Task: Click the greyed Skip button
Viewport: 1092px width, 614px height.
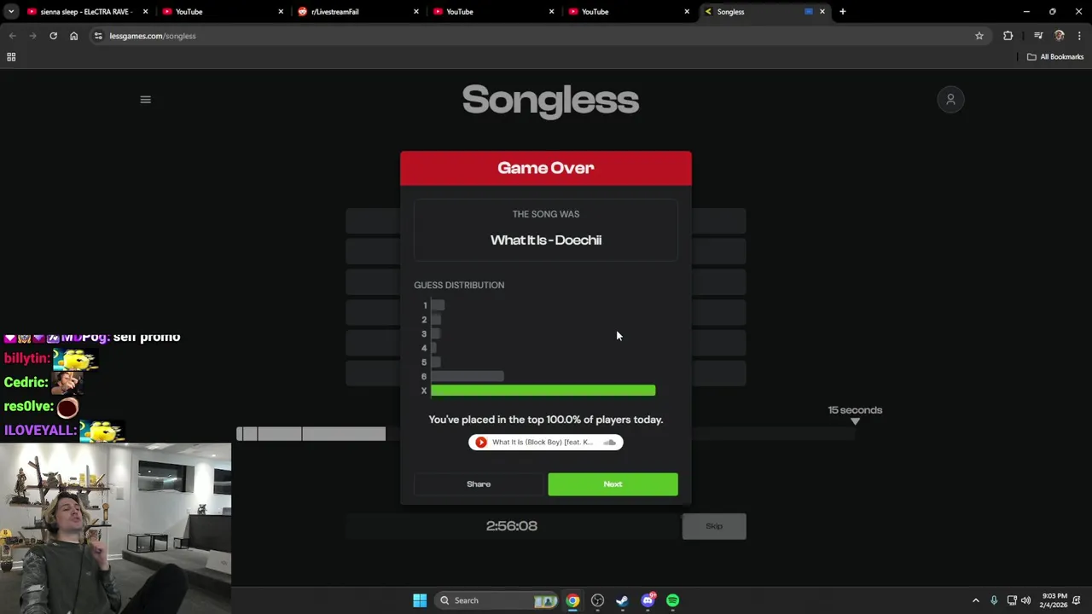Action: pyautogui.click(x=714, y=526)
